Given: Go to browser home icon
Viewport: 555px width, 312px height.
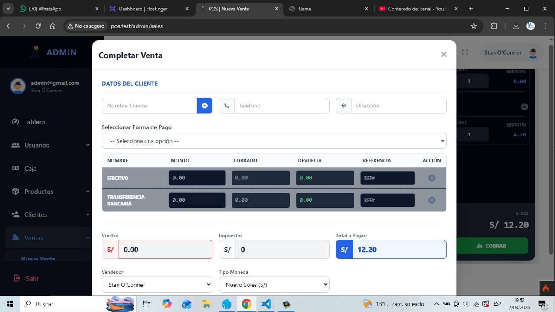Looking at the screenshot, I should (x=53, y=26).
